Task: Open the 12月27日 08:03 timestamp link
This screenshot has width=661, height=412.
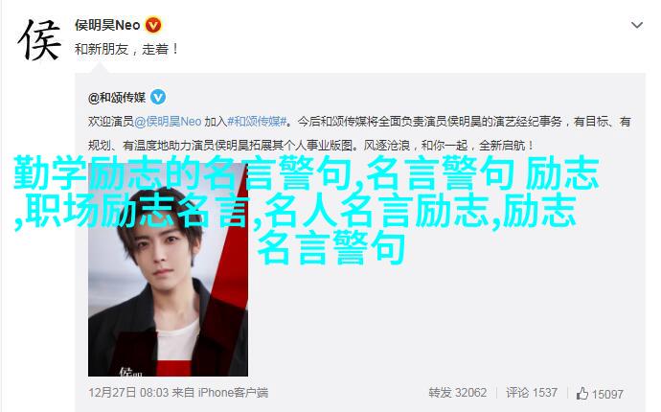Action: pos(128,393)
